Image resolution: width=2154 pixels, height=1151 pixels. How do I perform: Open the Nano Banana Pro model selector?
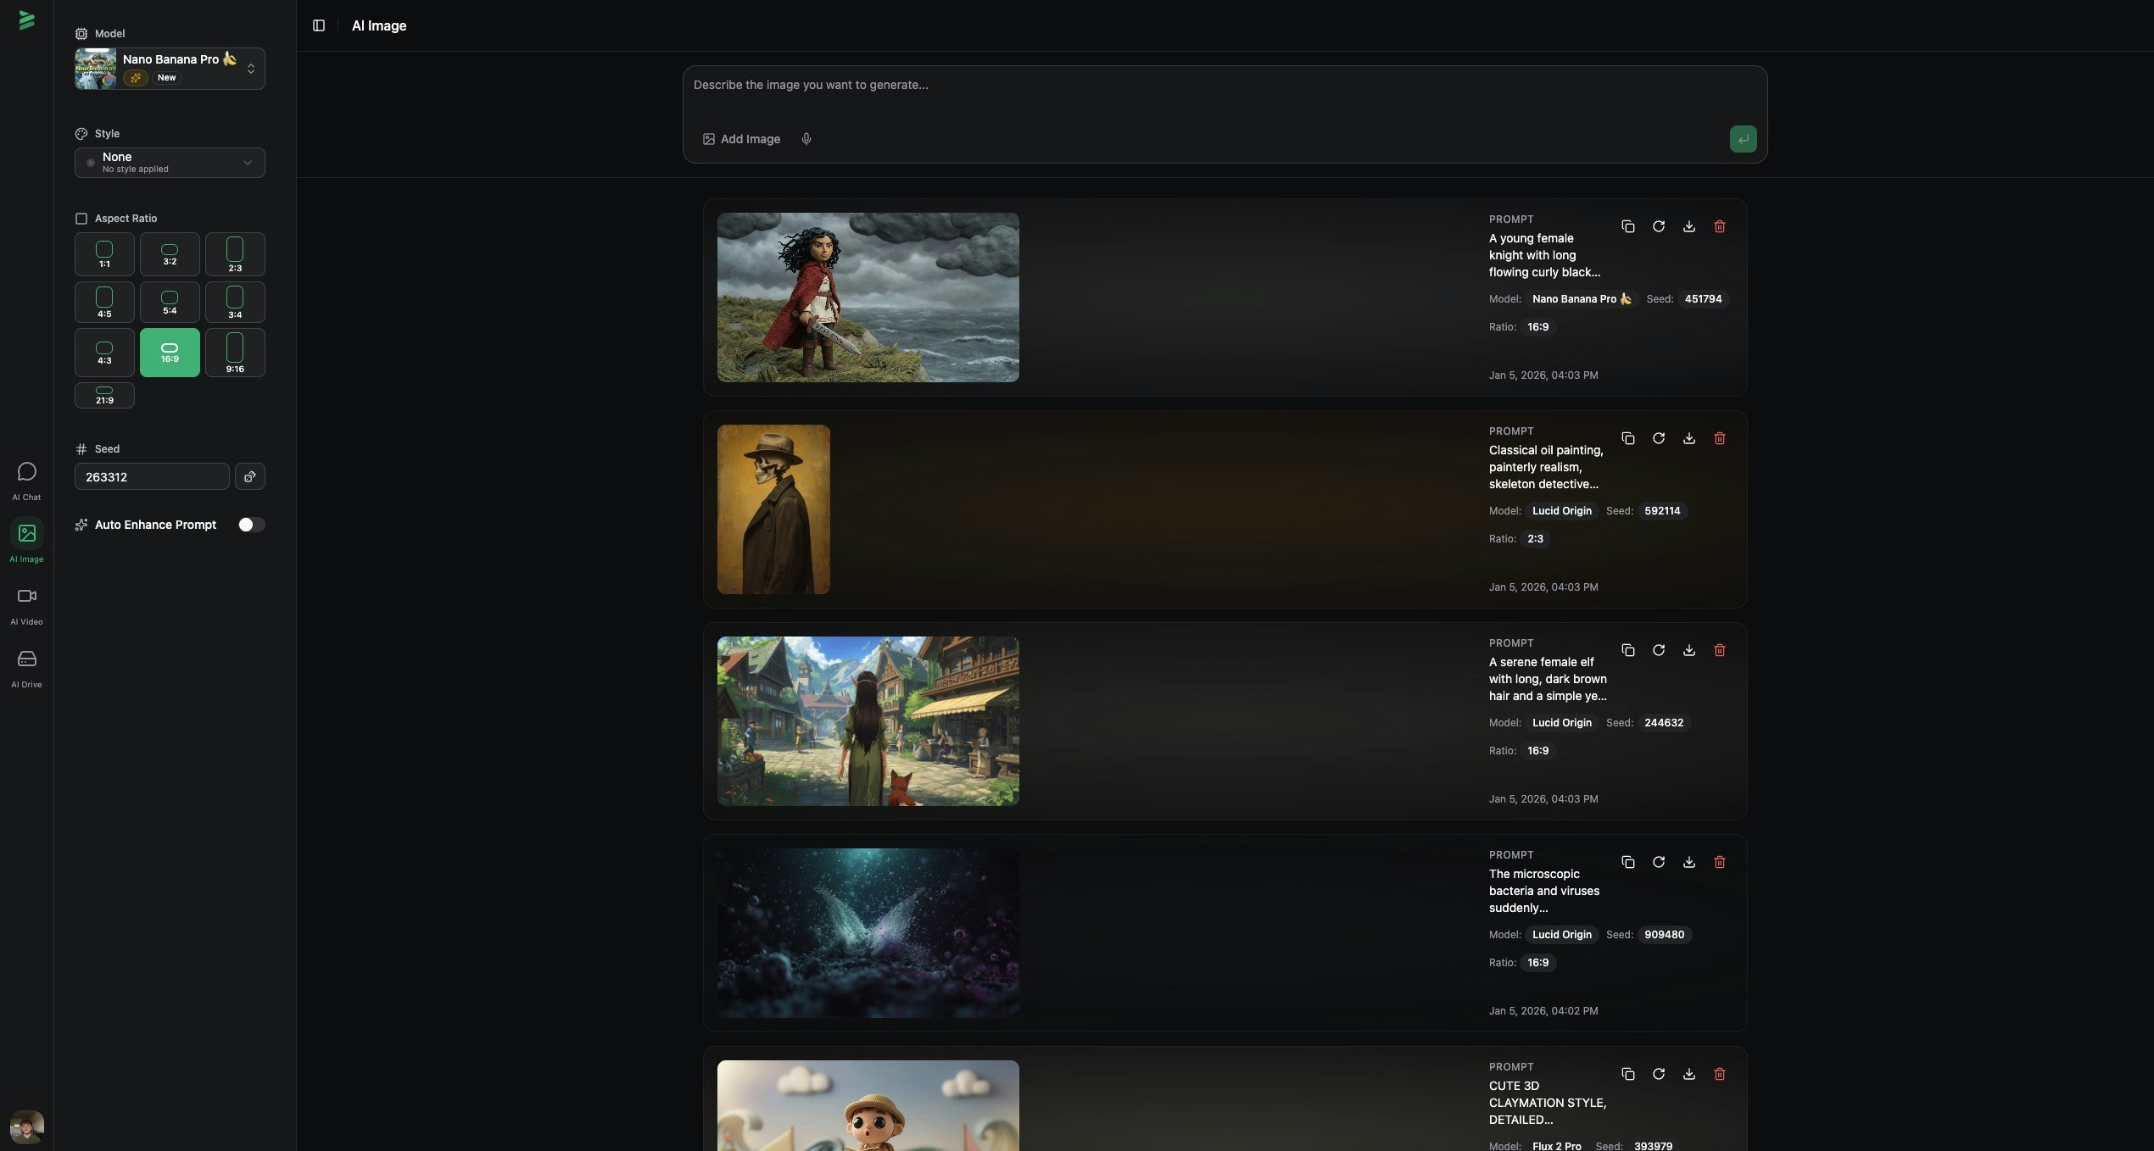[x=170, y=68]
